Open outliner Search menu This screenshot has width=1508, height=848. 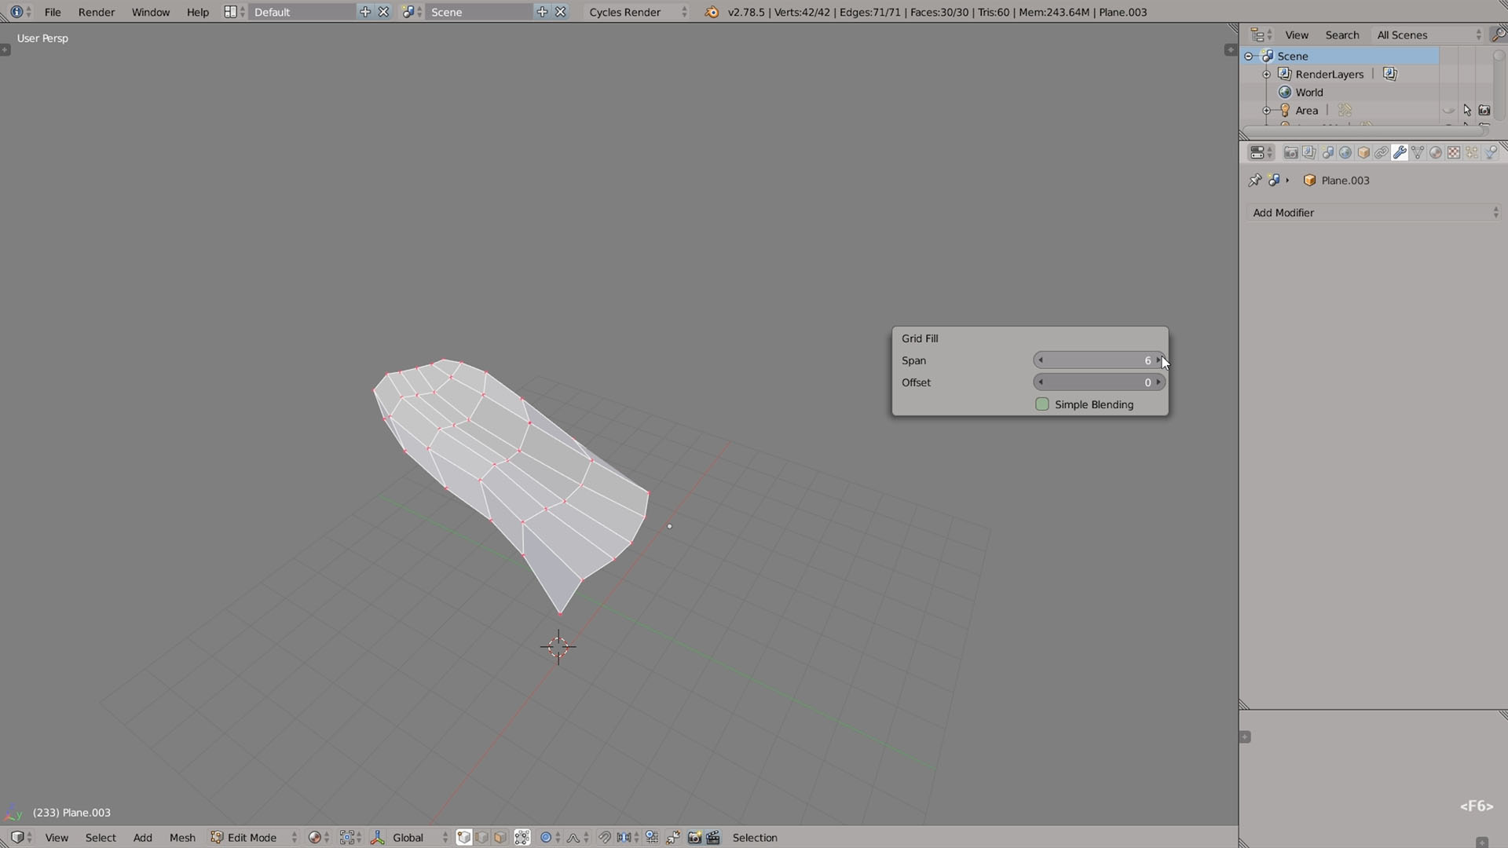1342,35
